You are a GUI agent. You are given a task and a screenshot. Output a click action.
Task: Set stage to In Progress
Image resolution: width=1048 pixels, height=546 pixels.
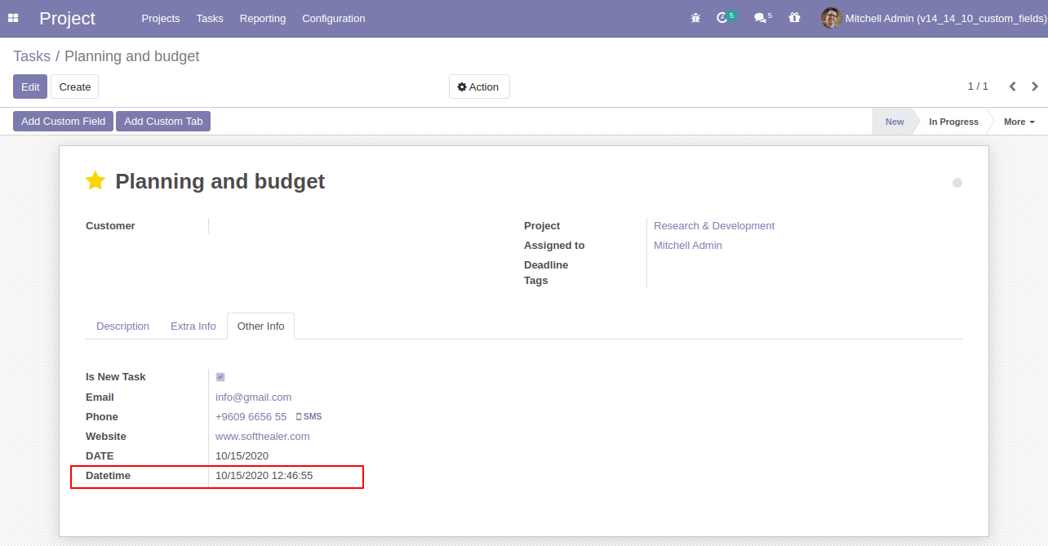click(x=953, y=122)
